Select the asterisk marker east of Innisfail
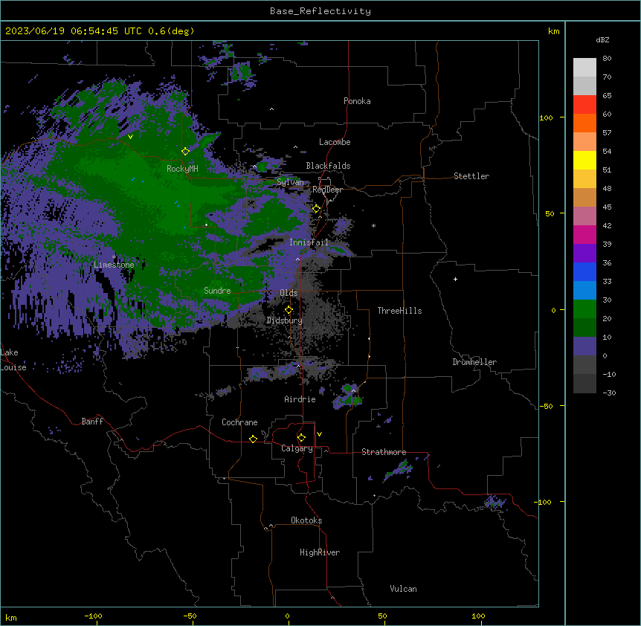The image size is (641, 626). click(x=373, y=225)
